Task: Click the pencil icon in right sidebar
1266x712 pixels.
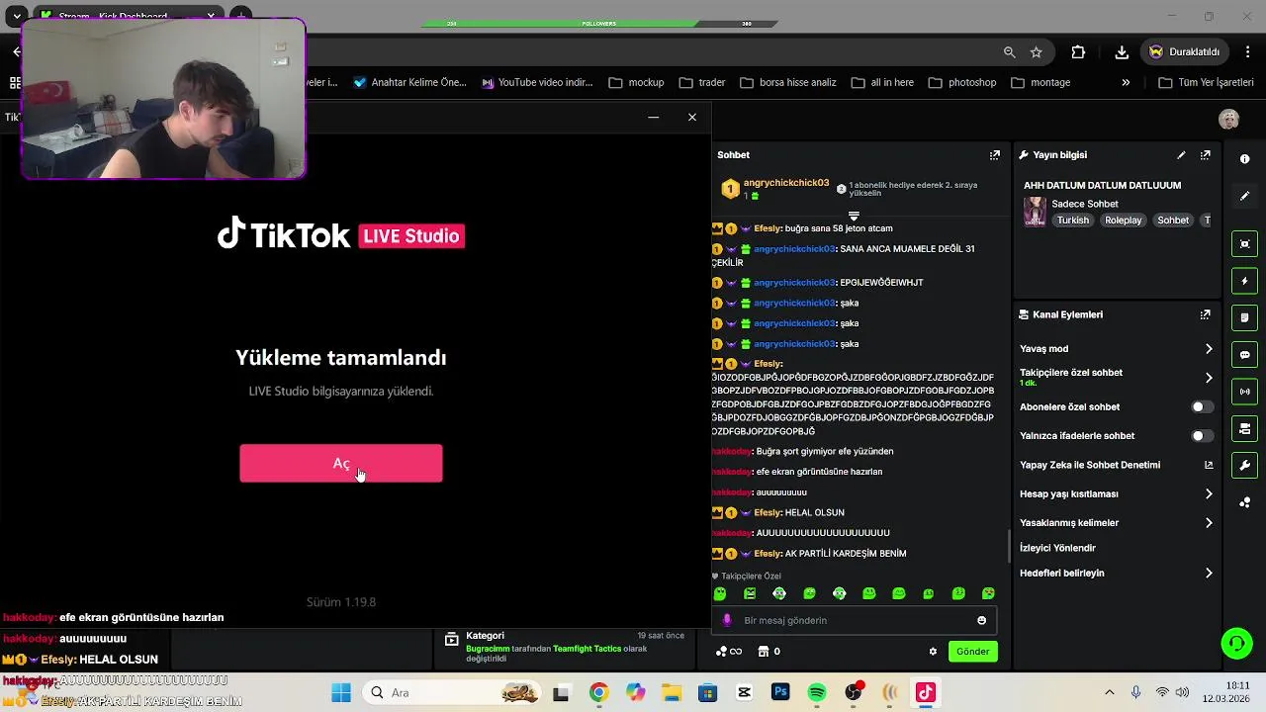Action: coord(1244,196)
